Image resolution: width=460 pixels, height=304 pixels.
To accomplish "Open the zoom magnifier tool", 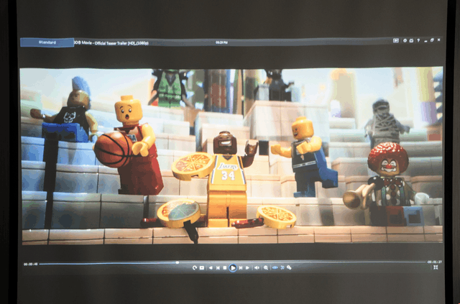I will (x=266, y=267).
